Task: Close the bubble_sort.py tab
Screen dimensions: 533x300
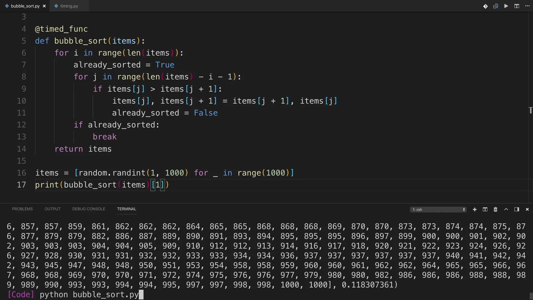Action: tap(44, 6)
